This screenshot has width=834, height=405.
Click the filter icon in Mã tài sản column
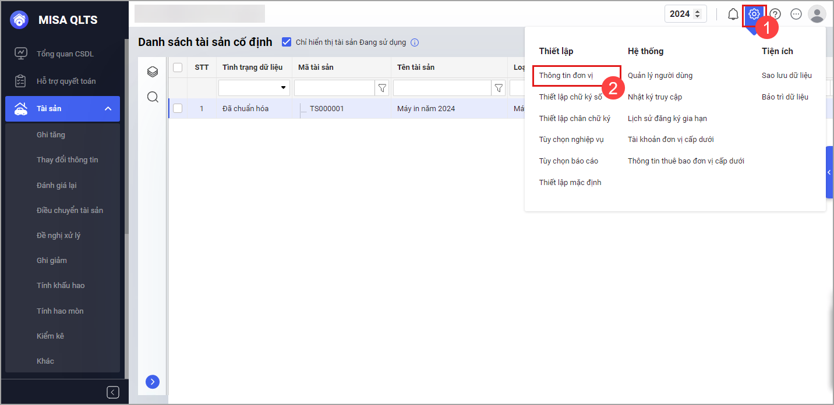(x=382, y=88)
